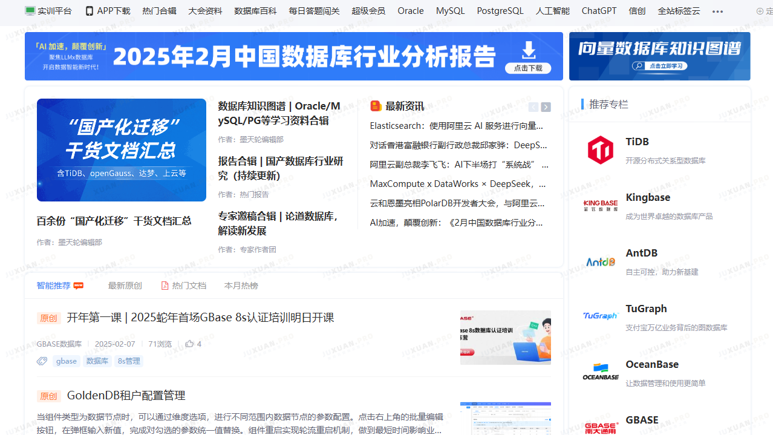Switch to 本月热榜 tab
Image resolution: width=773 pixels, height=435 pixels.
point(241,286)
